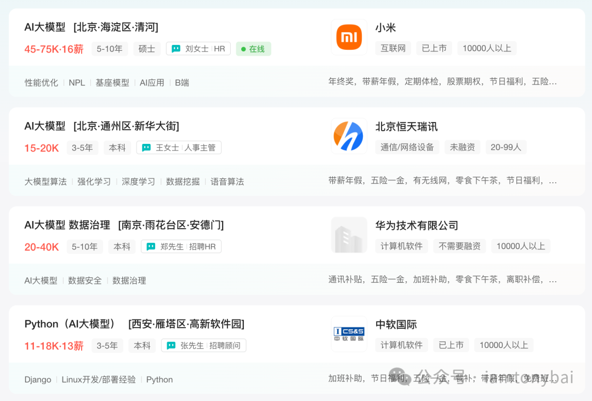Select the 已上市 tag under 小米
The image size is (592, 401).
434,48
